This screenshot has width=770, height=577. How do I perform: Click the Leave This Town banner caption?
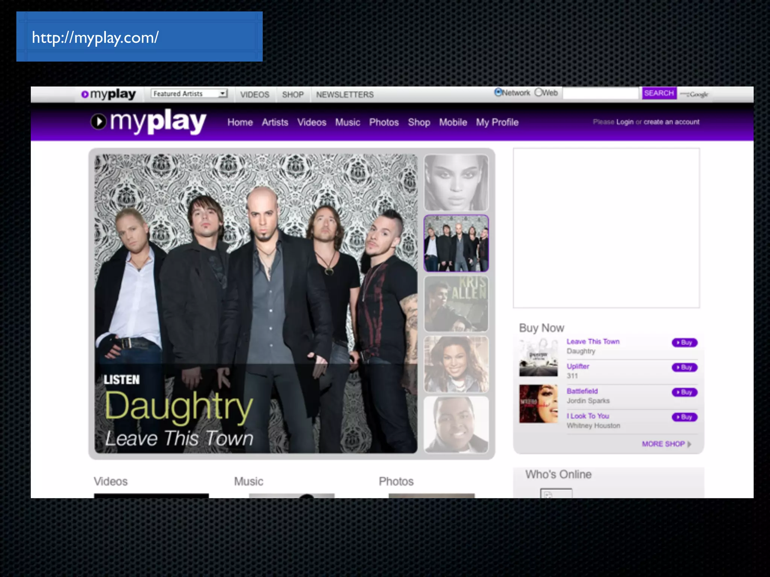(179, 438)
